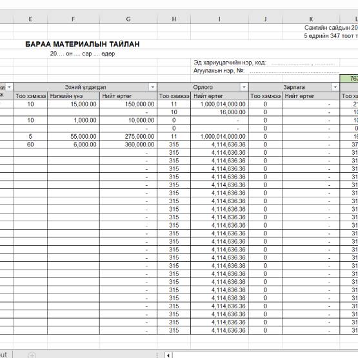358x358 pixels.
Task: Select 4,114,636.36 in the 6,000.00 row
Action: [220, 144]
